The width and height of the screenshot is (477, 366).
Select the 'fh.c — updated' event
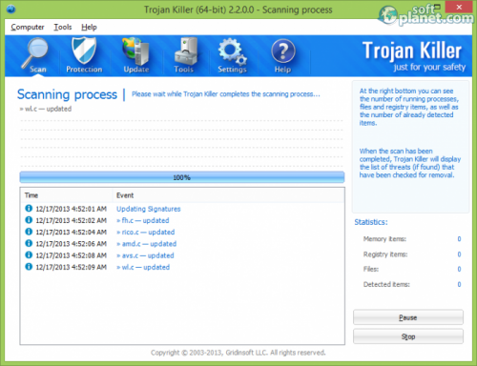point(143,220)
